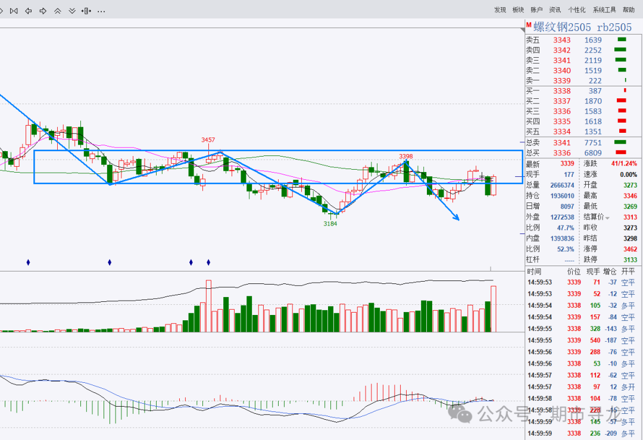
Task: Click the bowtie-shaped toolbar icon
Action: coord(14,11)
